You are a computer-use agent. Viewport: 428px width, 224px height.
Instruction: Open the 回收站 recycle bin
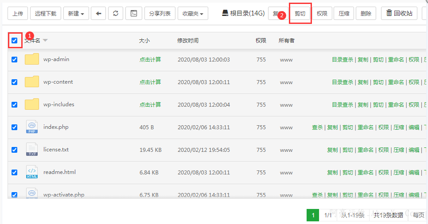399,14
